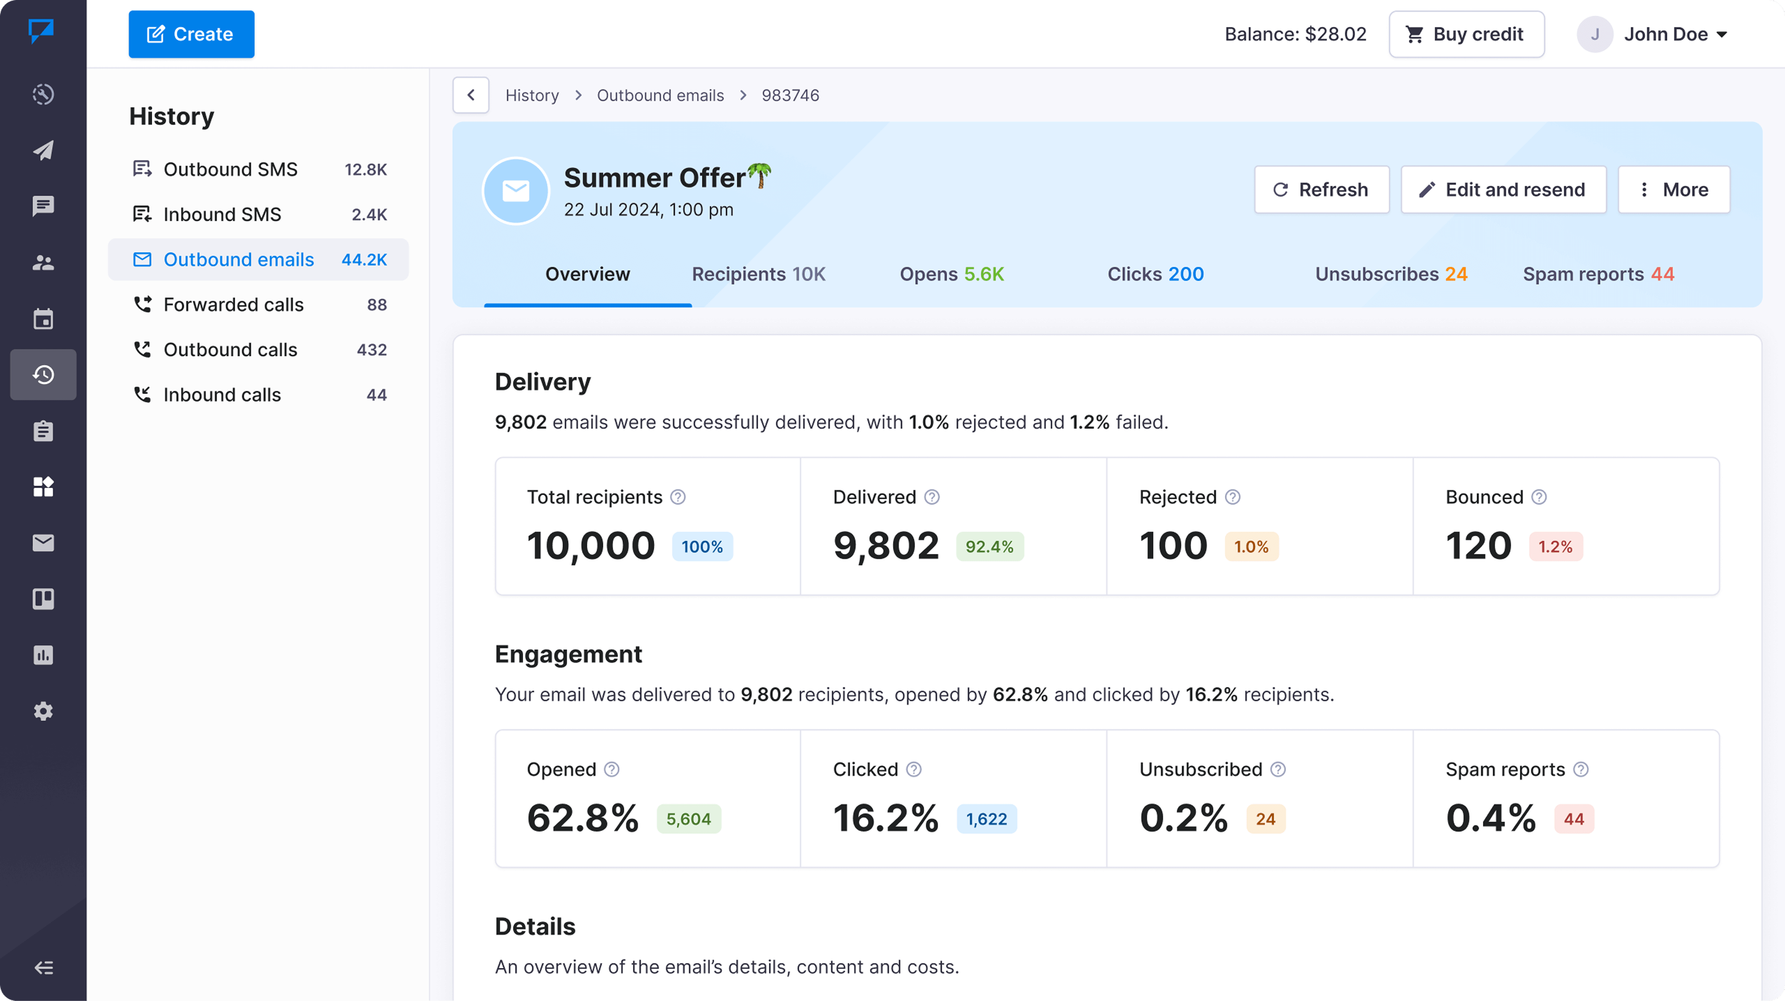Click the Balance: $28.02 text
Viewport: 1785px width, 1001px height.
pos(1295,34)
